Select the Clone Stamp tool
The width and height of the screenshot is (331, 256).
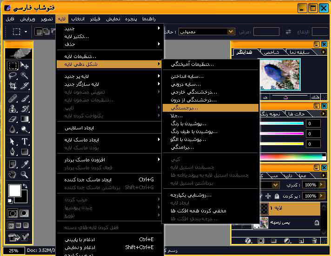(13, 109)
